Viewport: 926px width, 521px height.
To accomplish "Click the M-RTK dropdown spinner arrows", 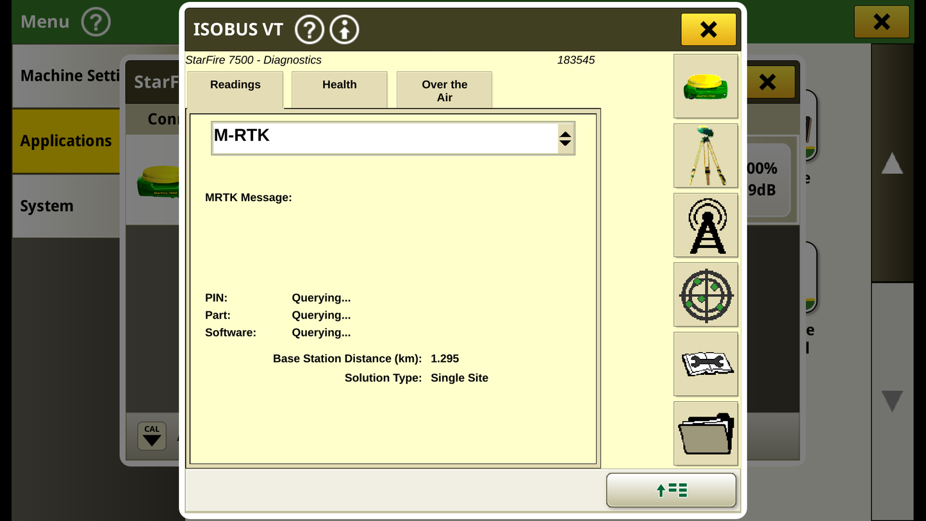I will pyautogui.click(x=565, y=138).
